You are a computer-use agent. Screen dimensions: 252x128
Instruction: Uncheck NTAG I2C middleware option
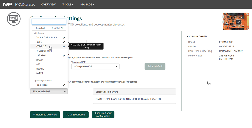[x=49, y=46]
